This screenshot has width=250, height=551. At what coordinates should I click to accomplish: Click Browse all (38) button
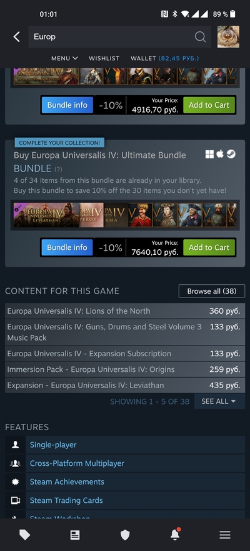(x=212, y=291)
